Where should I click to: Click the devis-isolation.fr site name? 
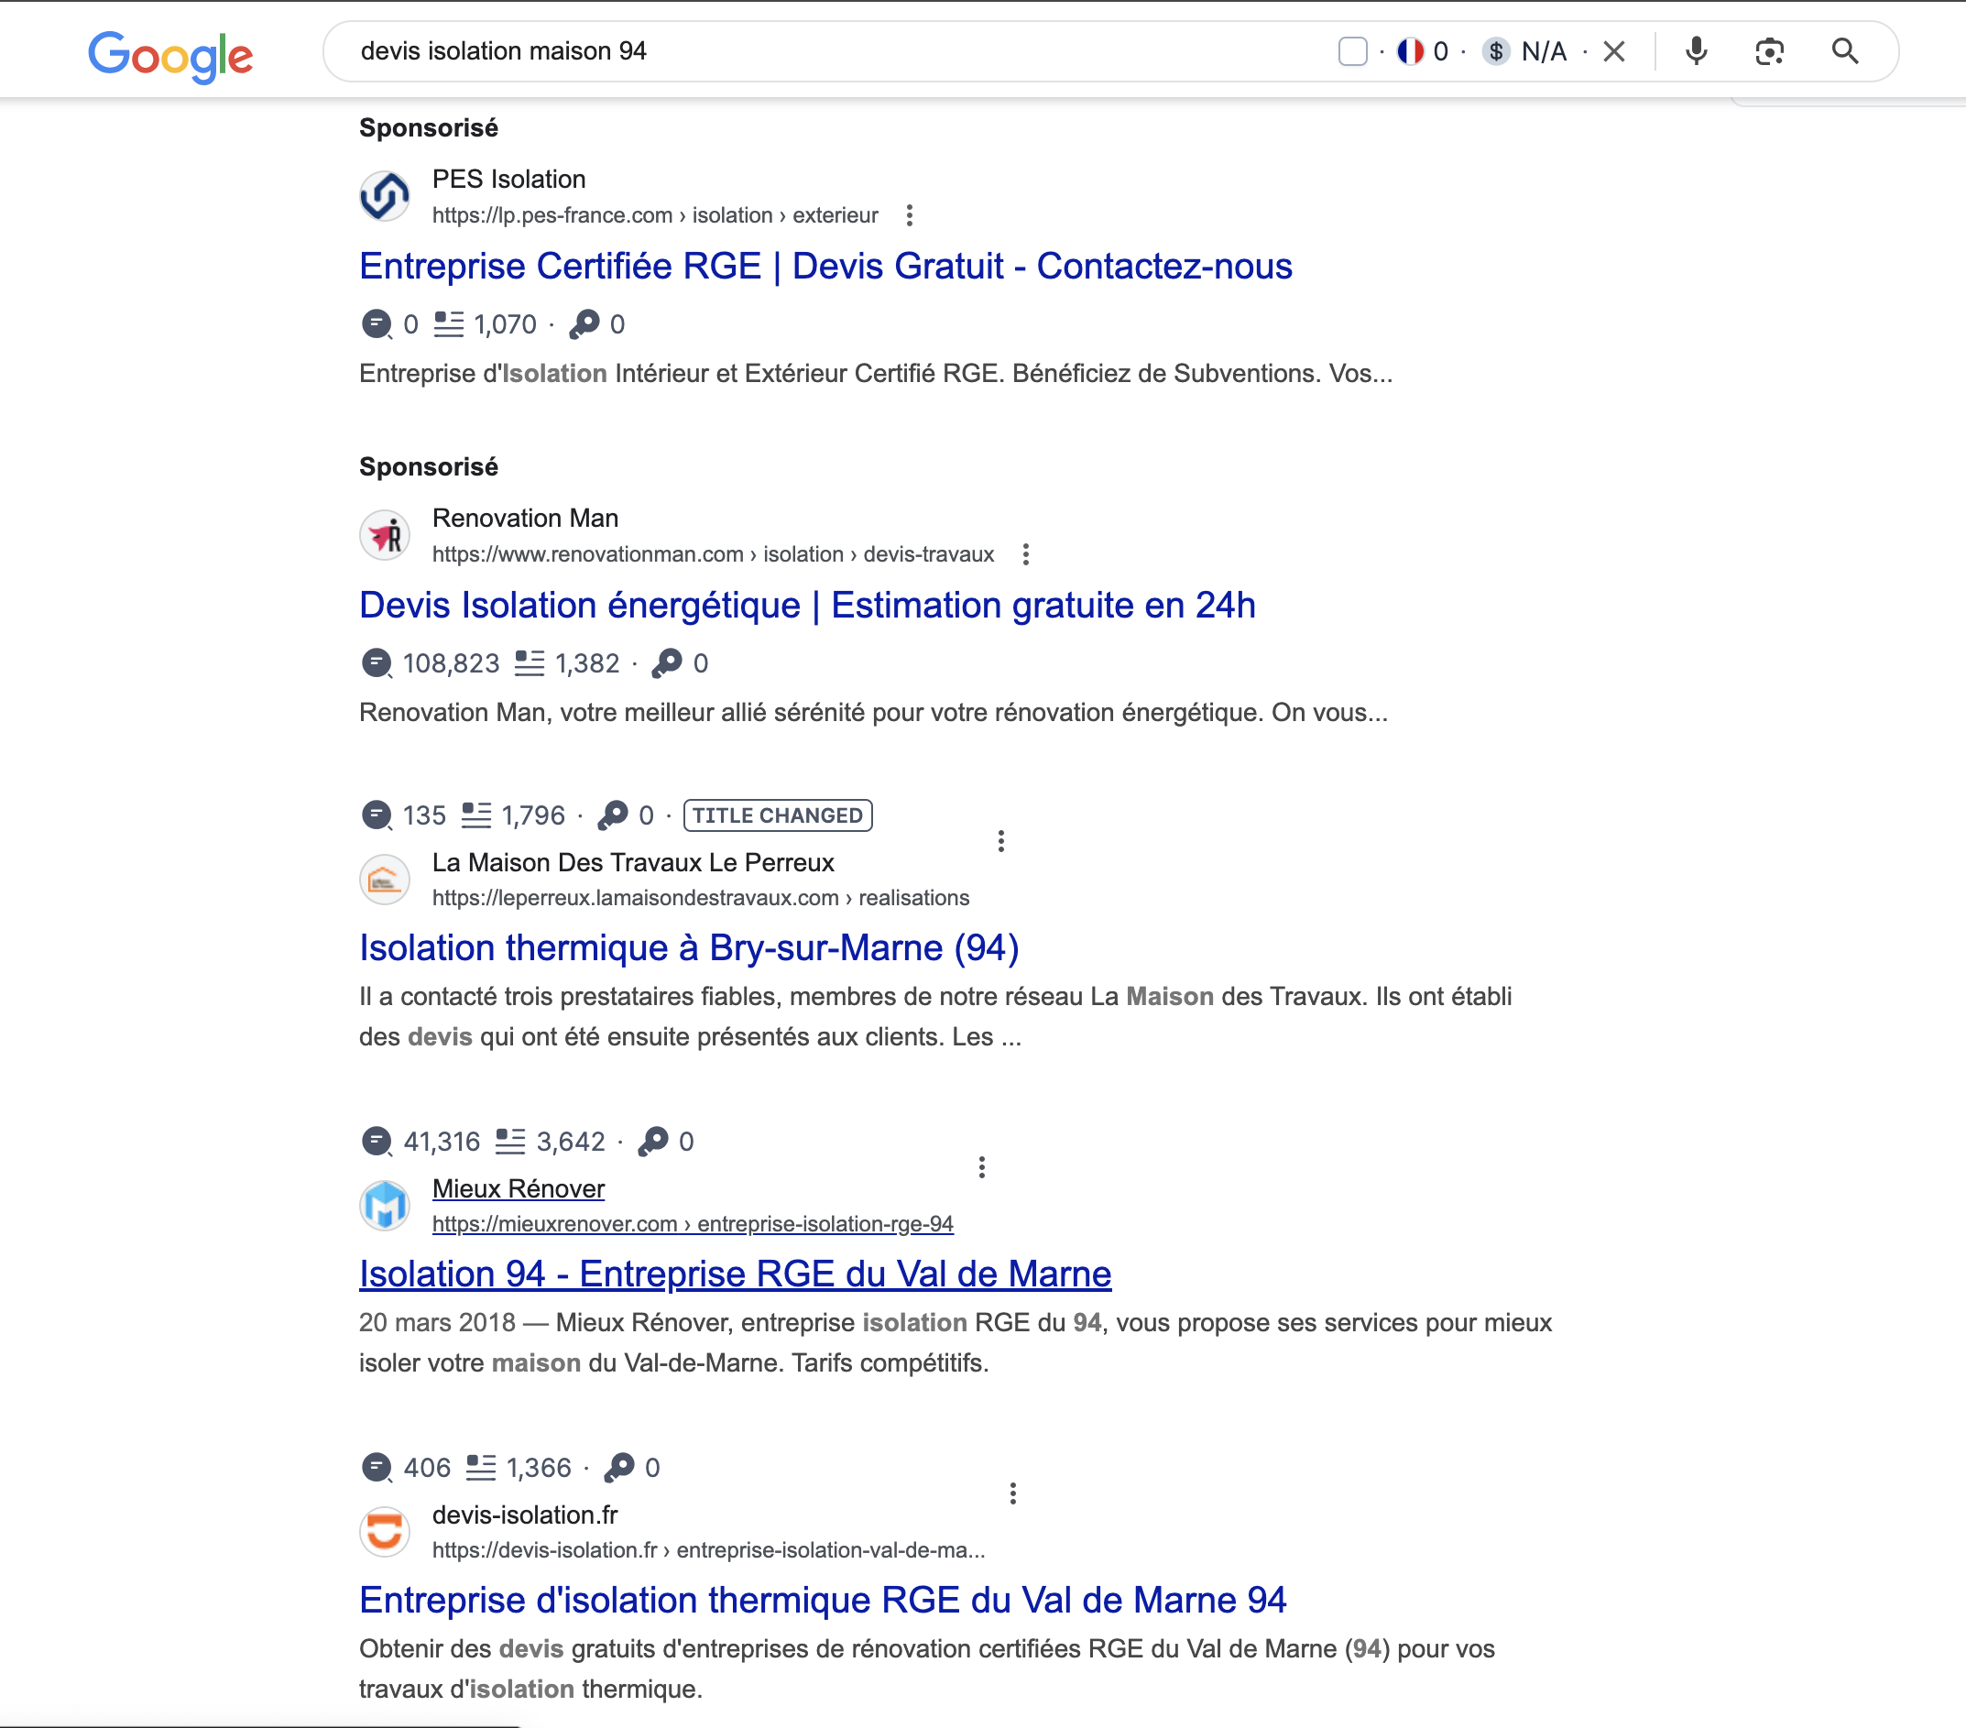click(525, 1515)
